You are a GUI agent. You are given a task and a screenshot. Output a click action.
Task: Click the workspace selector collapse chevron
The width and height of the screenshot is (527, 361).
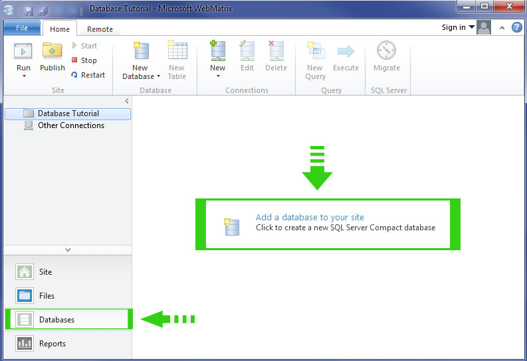pos(68,250)
